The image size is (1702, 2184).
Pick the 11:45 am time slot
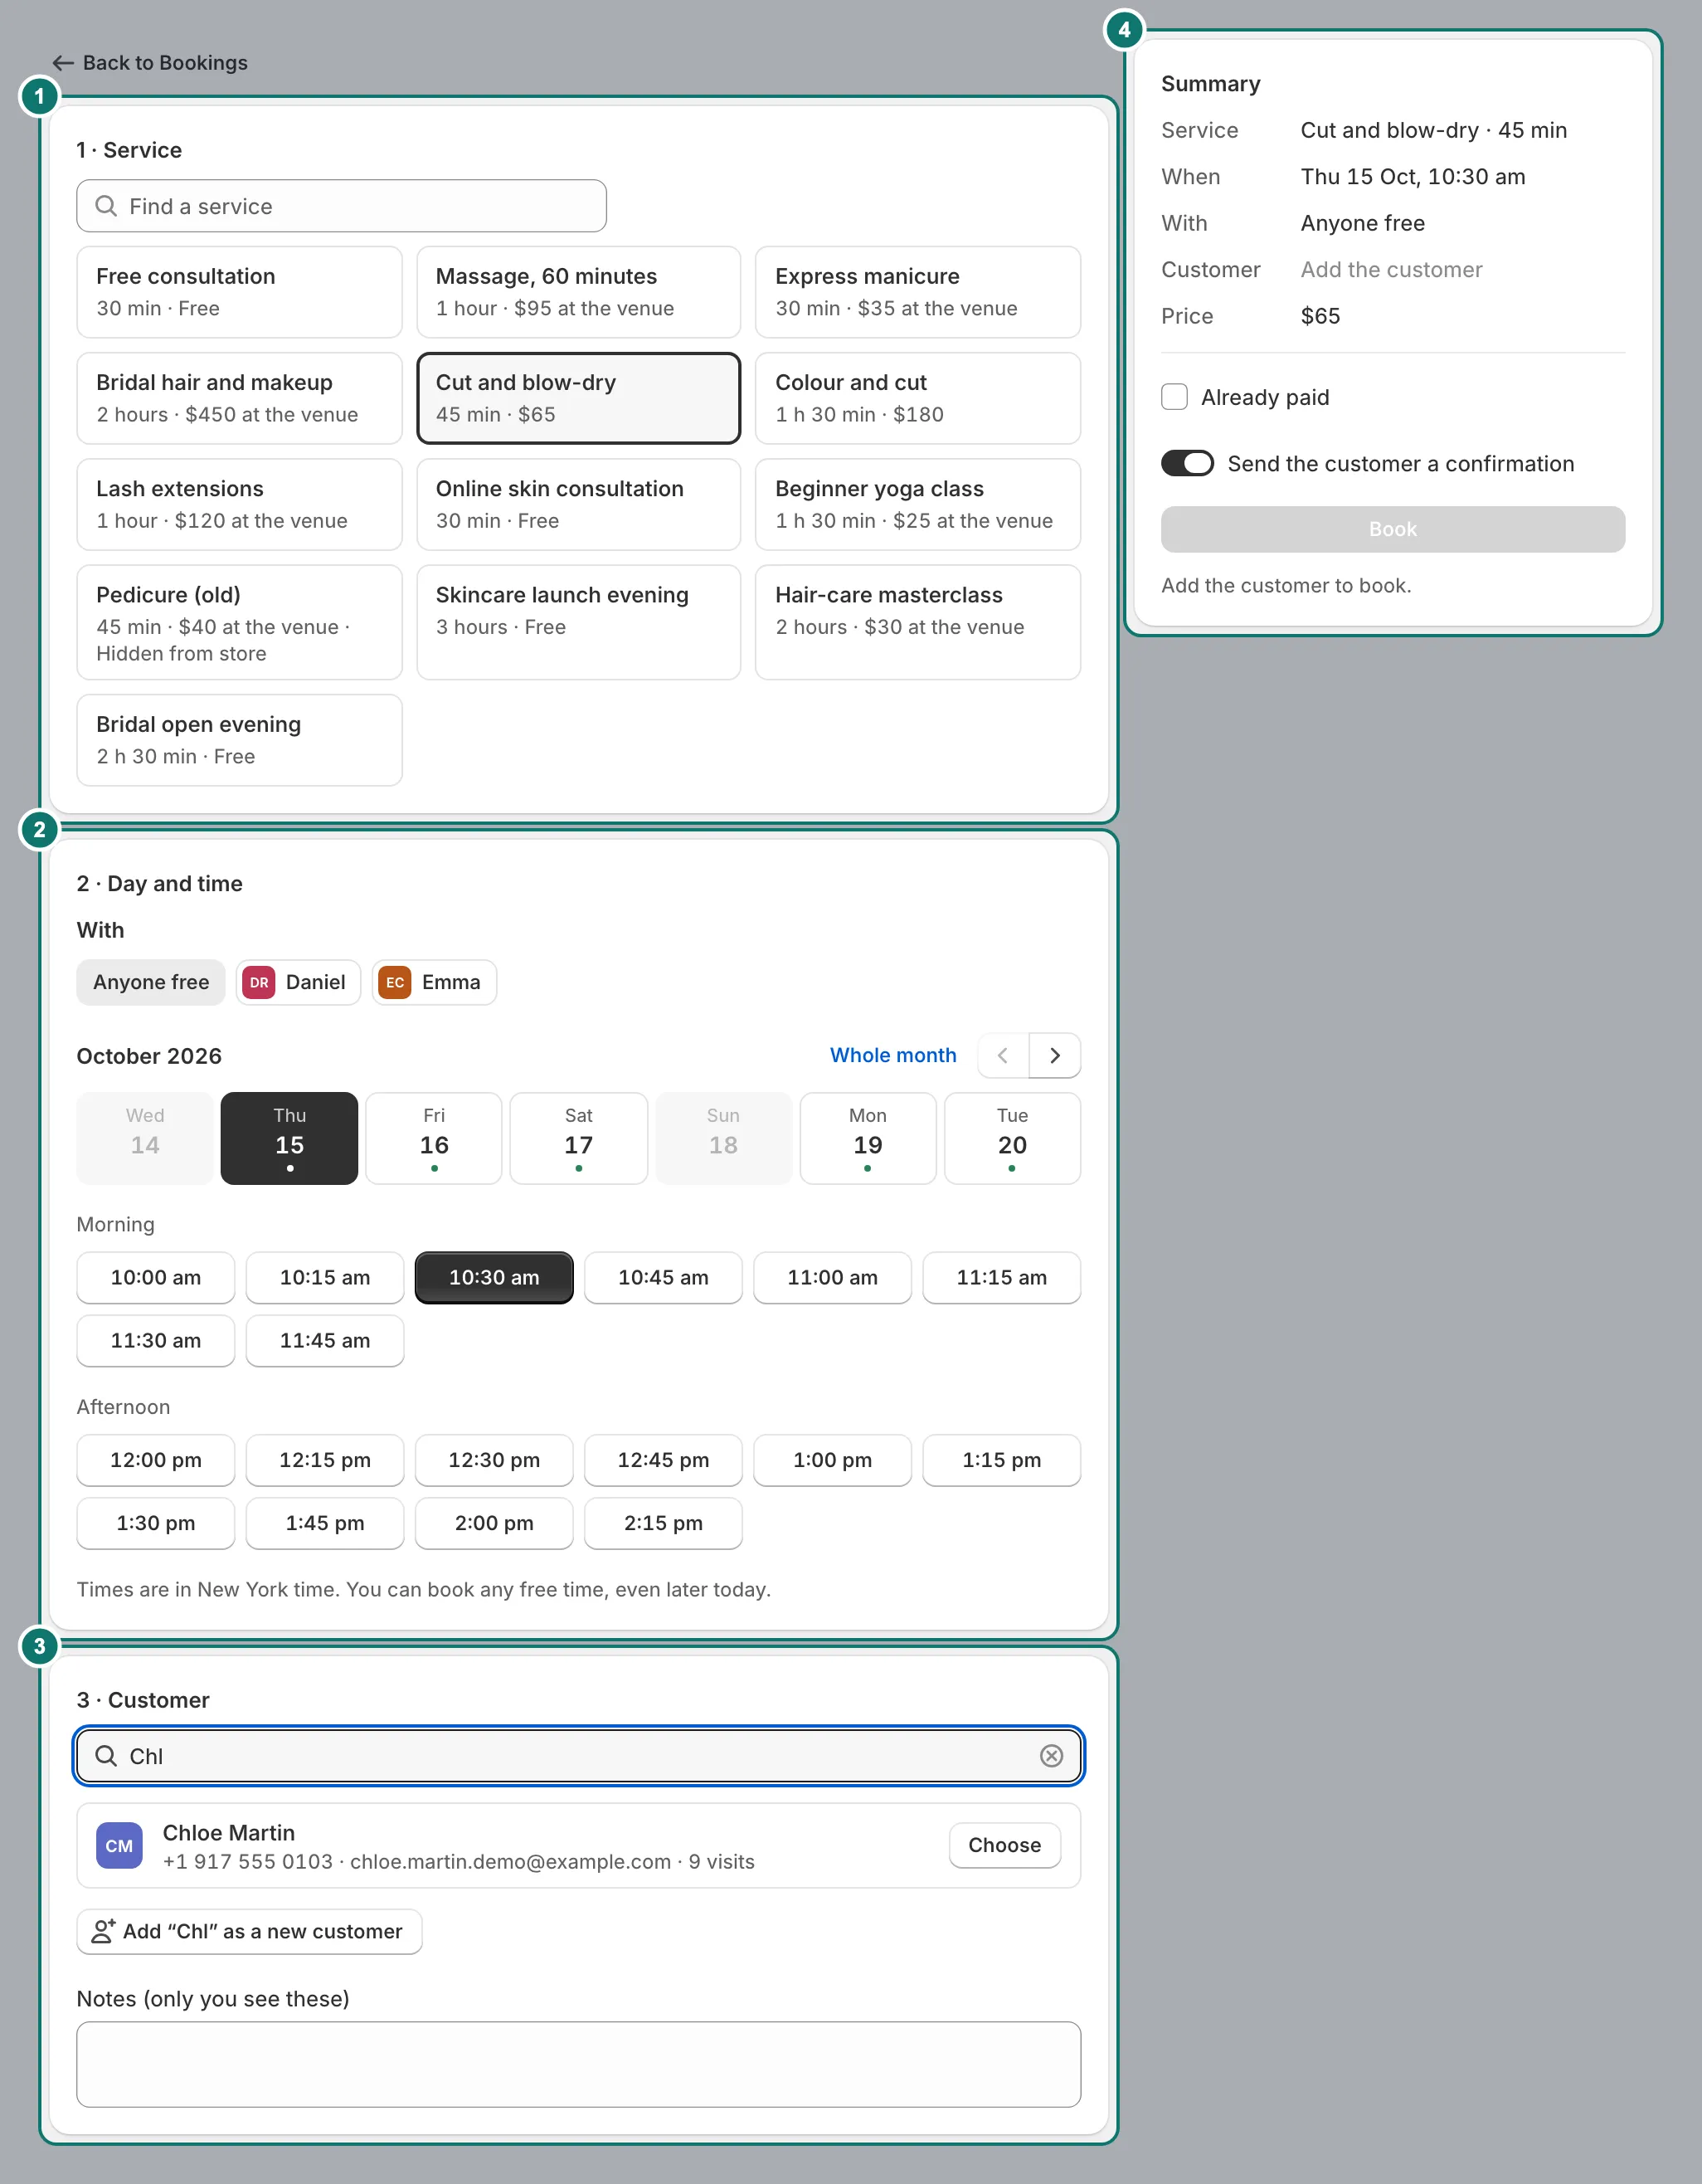(325, 1340)
